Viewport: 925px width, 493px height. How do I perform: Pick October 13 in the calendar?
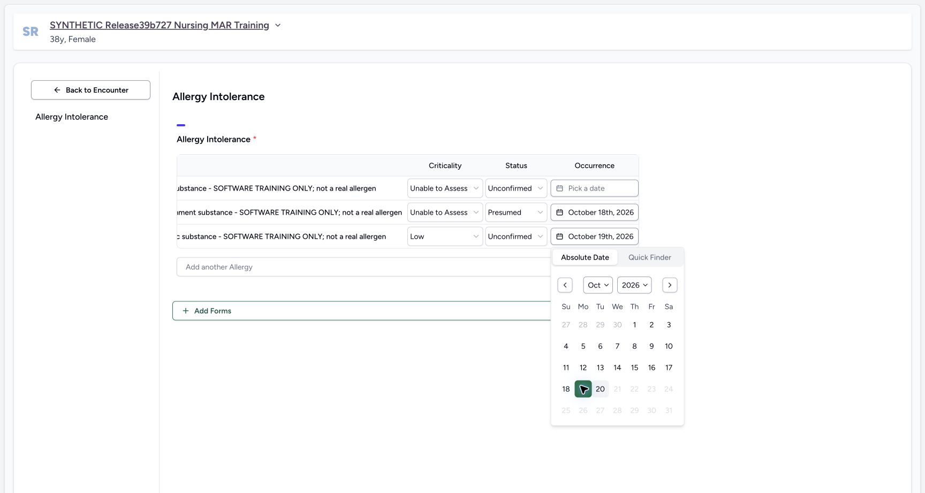600,368
